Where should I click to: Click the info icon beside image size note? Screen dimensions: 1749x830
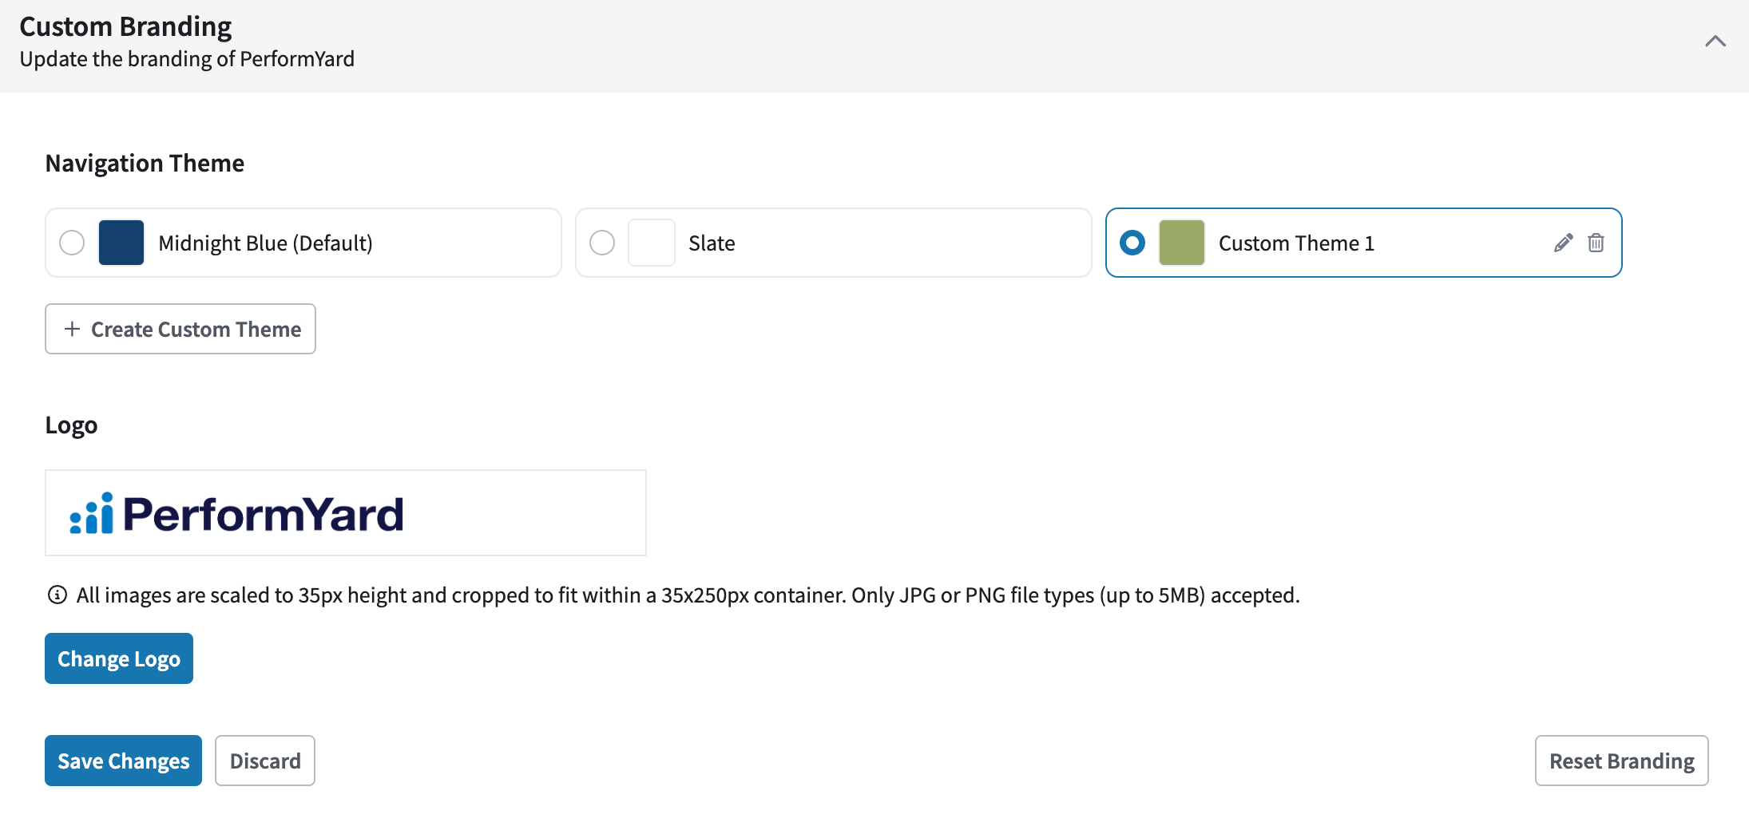[x=58, y=595]
